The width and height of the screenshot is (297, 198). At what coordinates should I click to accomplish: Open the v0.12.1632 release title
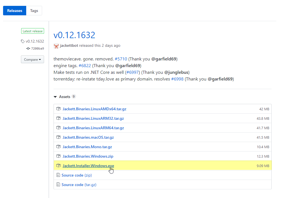74,35
